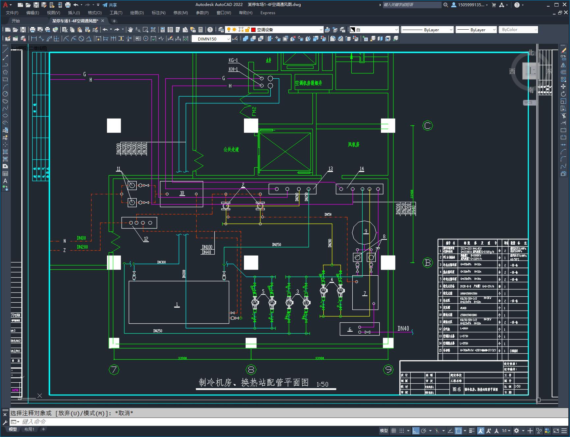Click the Autodesk App Store cart icon
Screen dimensions: 570x437
[494, 5]
